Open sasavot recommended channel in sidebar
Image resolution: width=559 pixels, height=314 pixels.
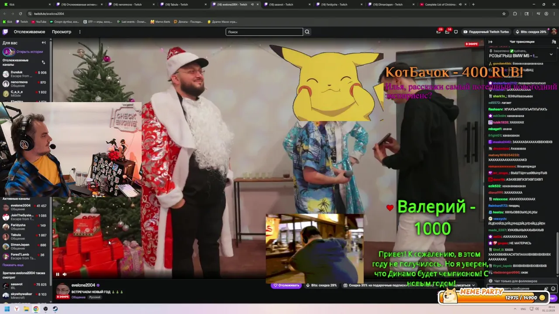tap(24, 286)
